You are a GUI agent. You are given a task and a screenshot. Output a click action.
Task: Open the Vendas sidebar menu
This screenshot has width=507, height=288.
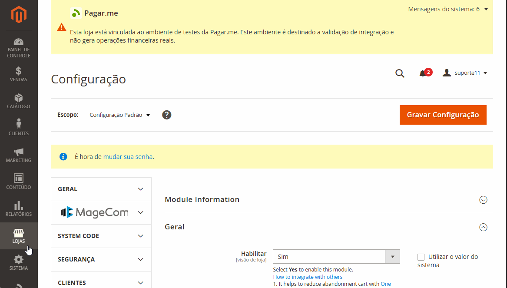click(19, 74)
